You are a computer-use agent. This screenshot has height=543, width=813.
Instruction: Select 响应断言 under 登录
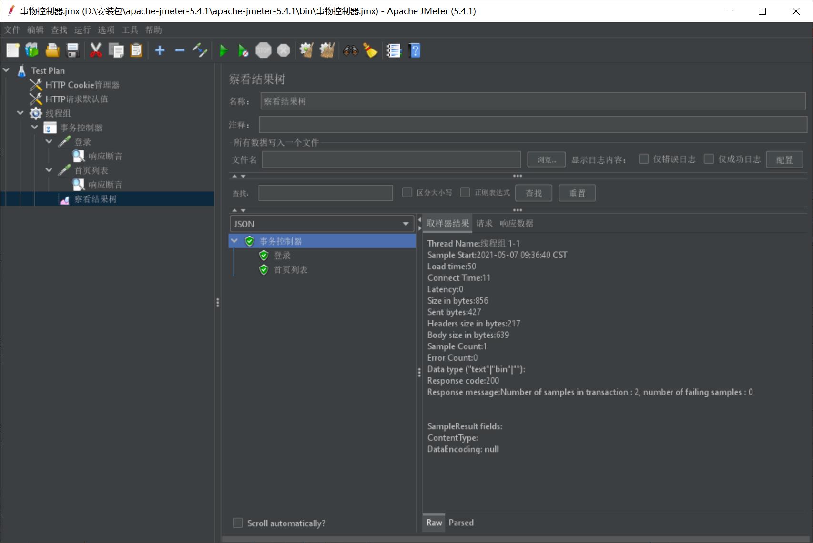pos(105,156)
